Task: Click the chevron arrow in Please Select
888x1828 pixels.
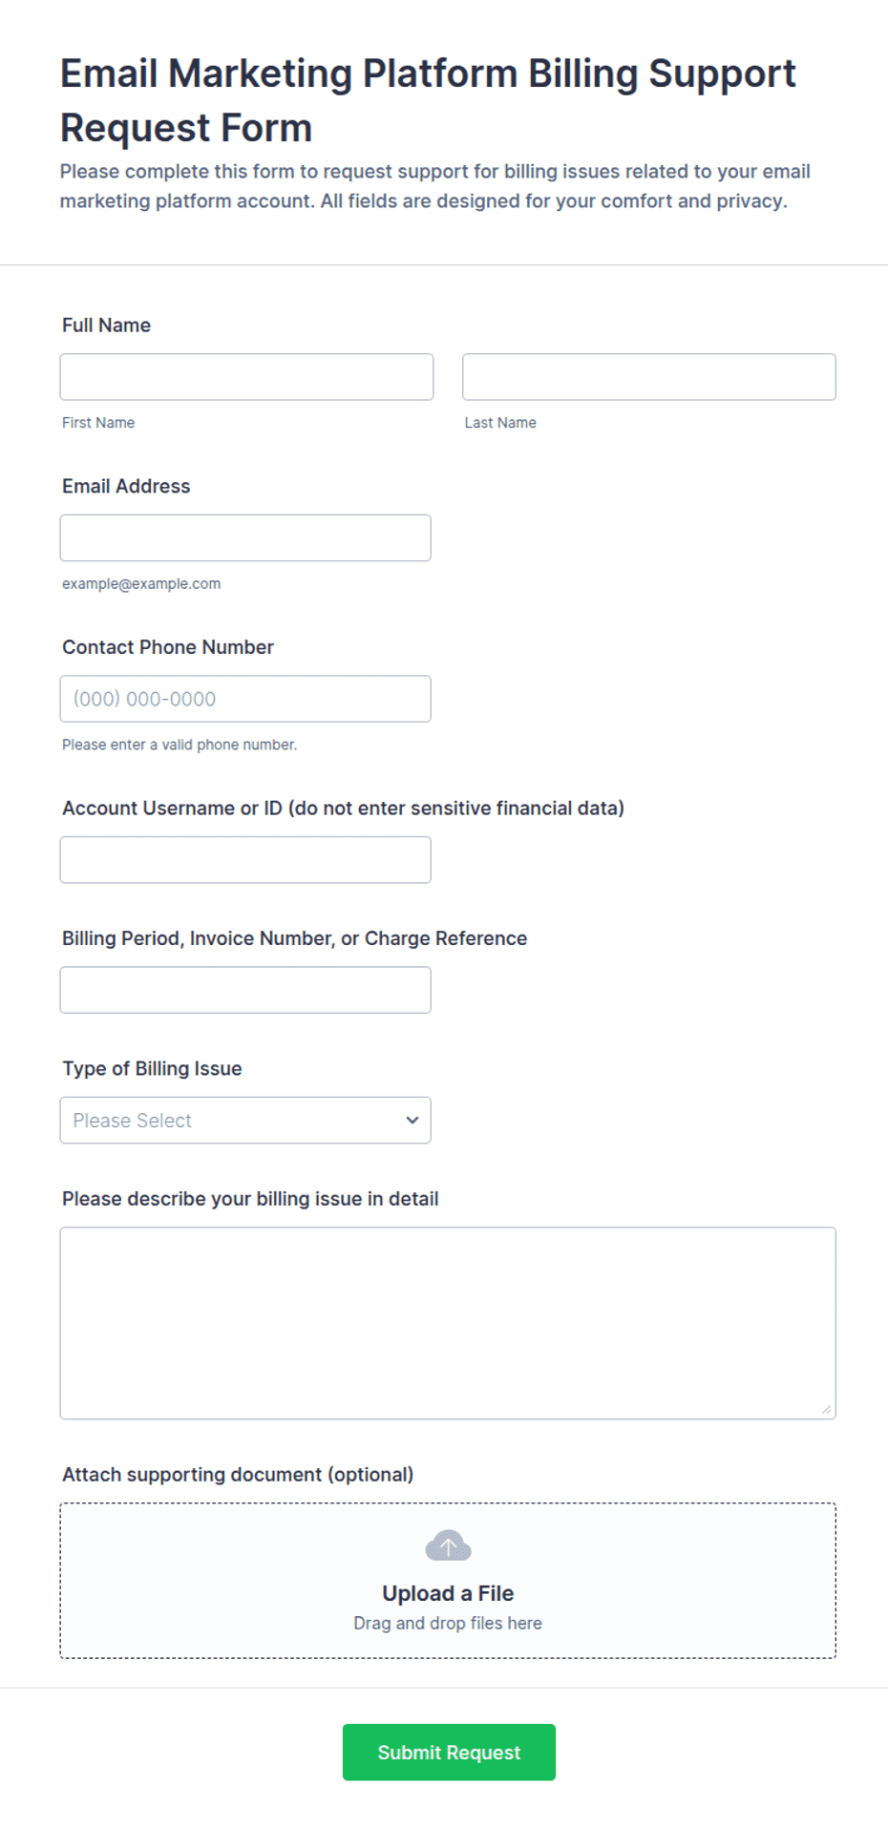Action: click(x=412, y=1120)
